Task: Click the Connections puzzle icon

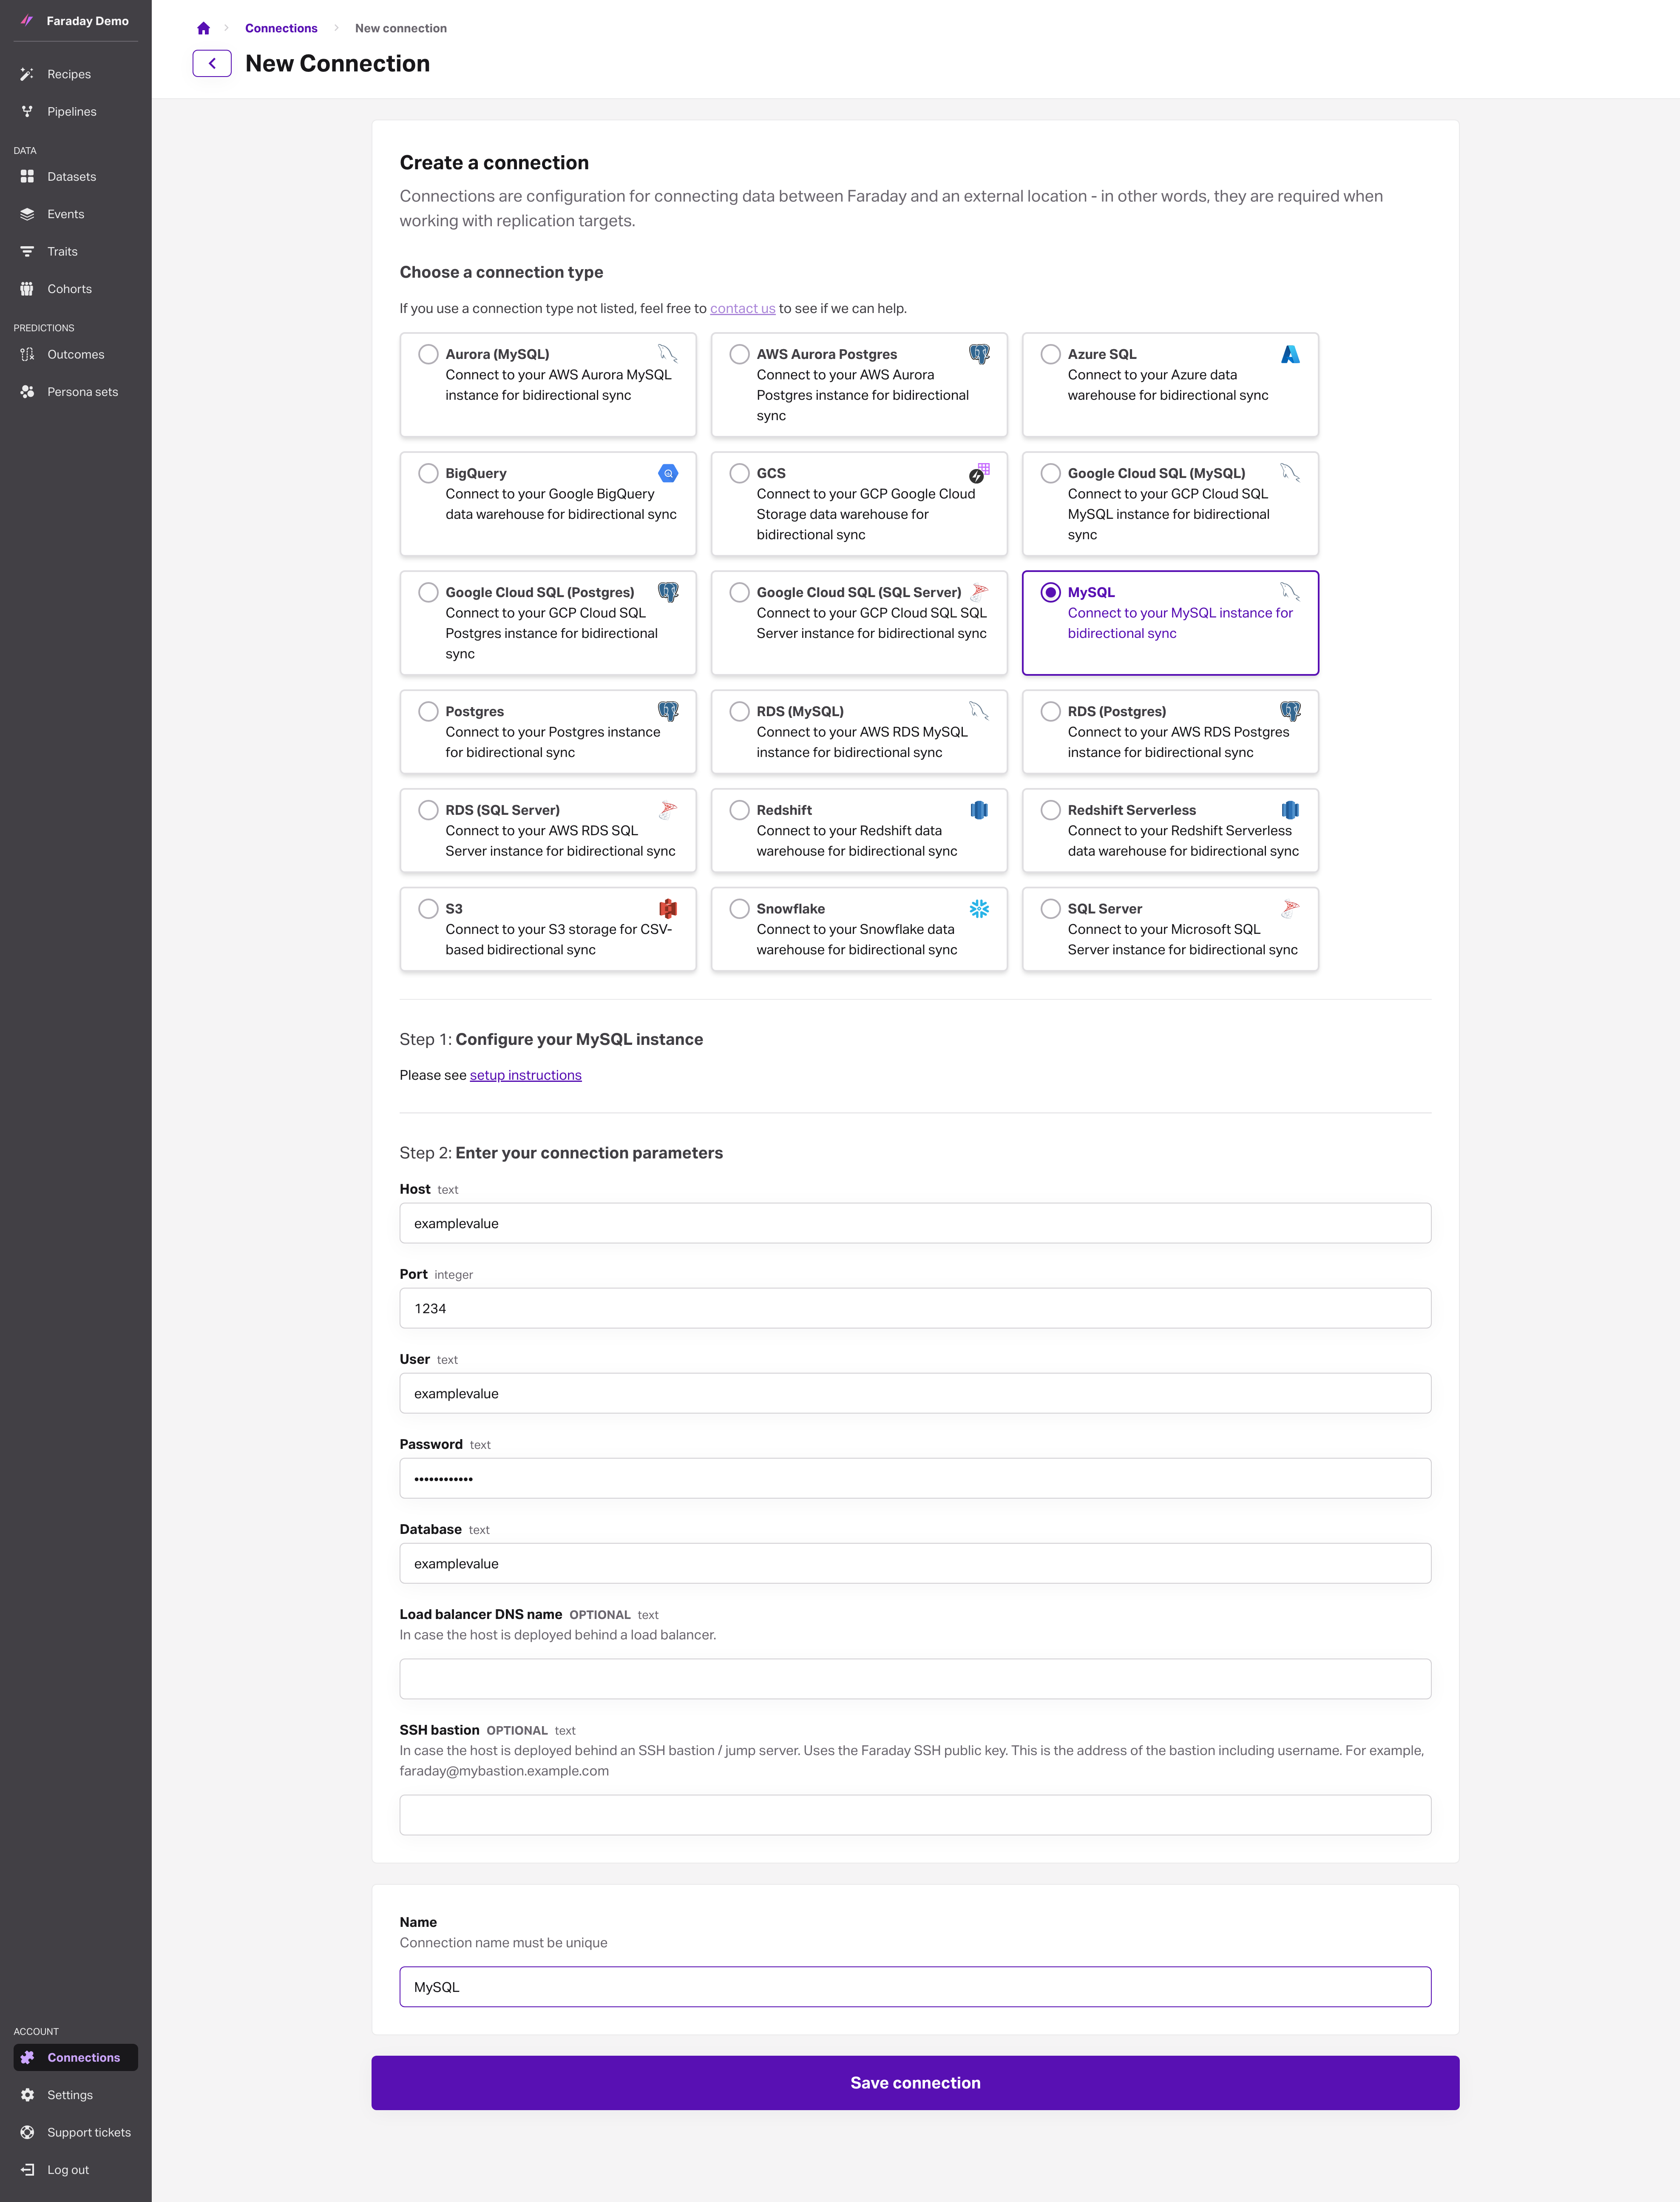Action: click(x=27, y=2057)
